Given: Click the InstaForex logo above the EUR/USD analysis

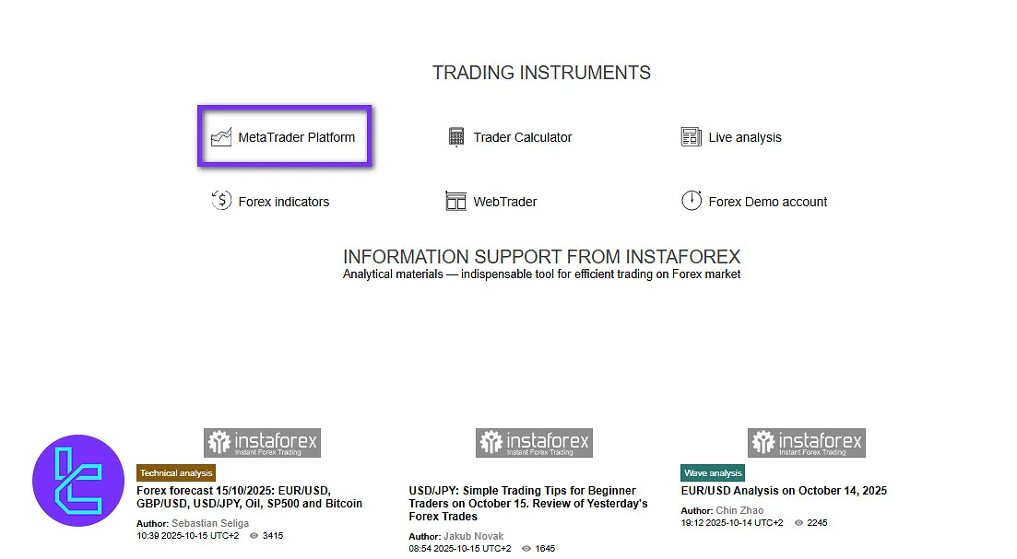Looking at the screenshot, I should tap(806, 442).
